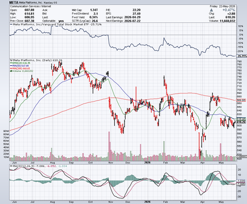This screenshot has height=204, width=247.
Task: Click the Optionable value 'yes'
Action: [x=61, y=21]
